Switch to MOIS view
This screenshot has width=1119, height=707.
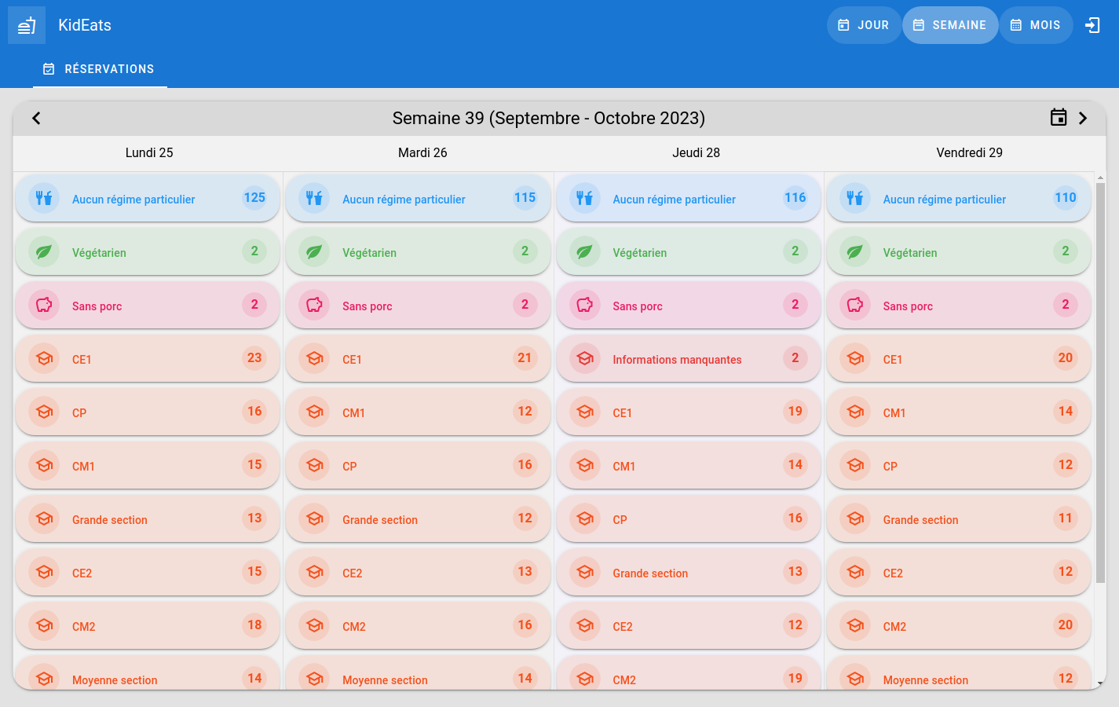coord(1036,25)
